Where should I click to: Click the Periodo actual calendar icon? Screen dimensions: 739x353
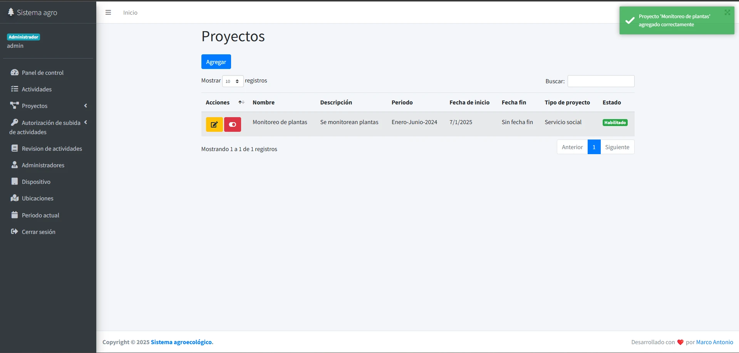(x=15, y=215)
